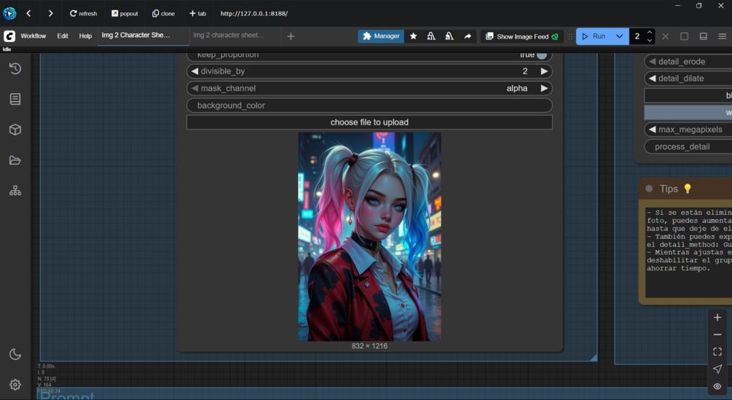The width and height of the screenshot is (732, 400).
Task: Click the second vacuum cleanup icon
Action: click(449, 36)
